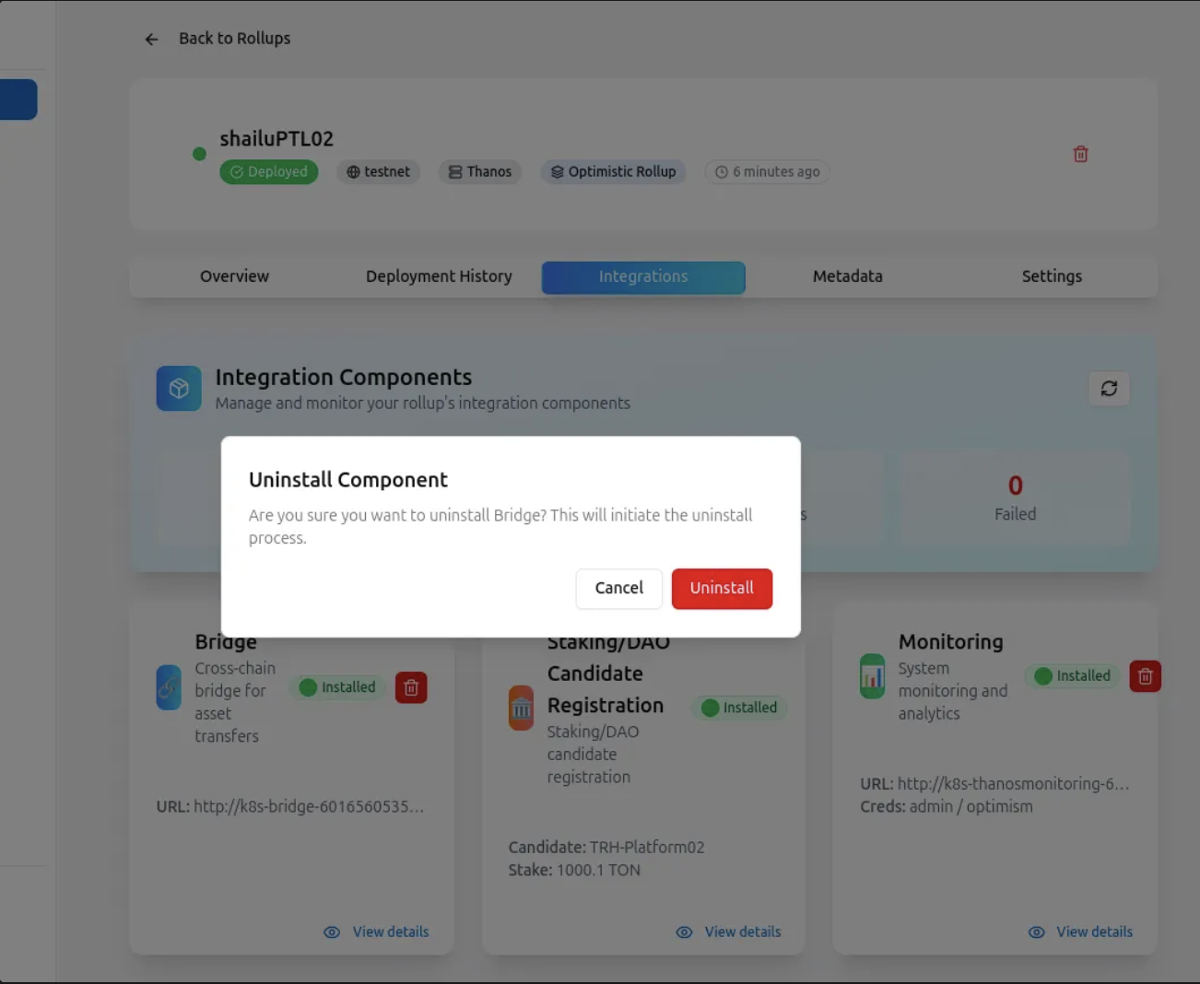The height and width of the screenshot is (984, 1200).
Task: Click the shailuPTL02 rollup name
Action: pos(276,138)
